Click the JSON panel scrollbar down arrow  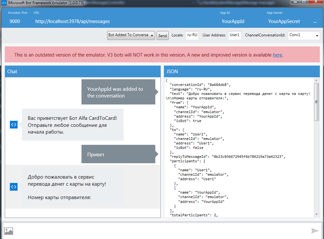coord(316,215)
